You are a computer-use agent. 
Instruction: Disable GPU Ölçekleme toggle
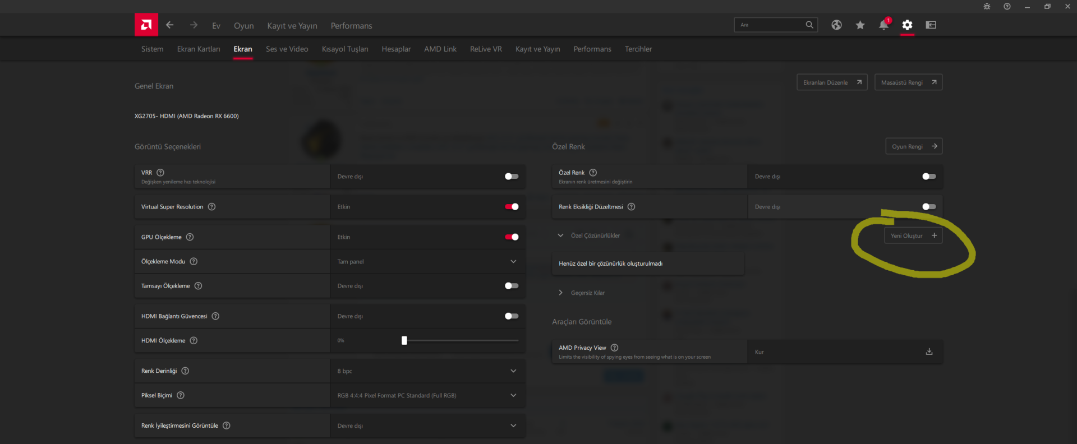coord(512,237)
